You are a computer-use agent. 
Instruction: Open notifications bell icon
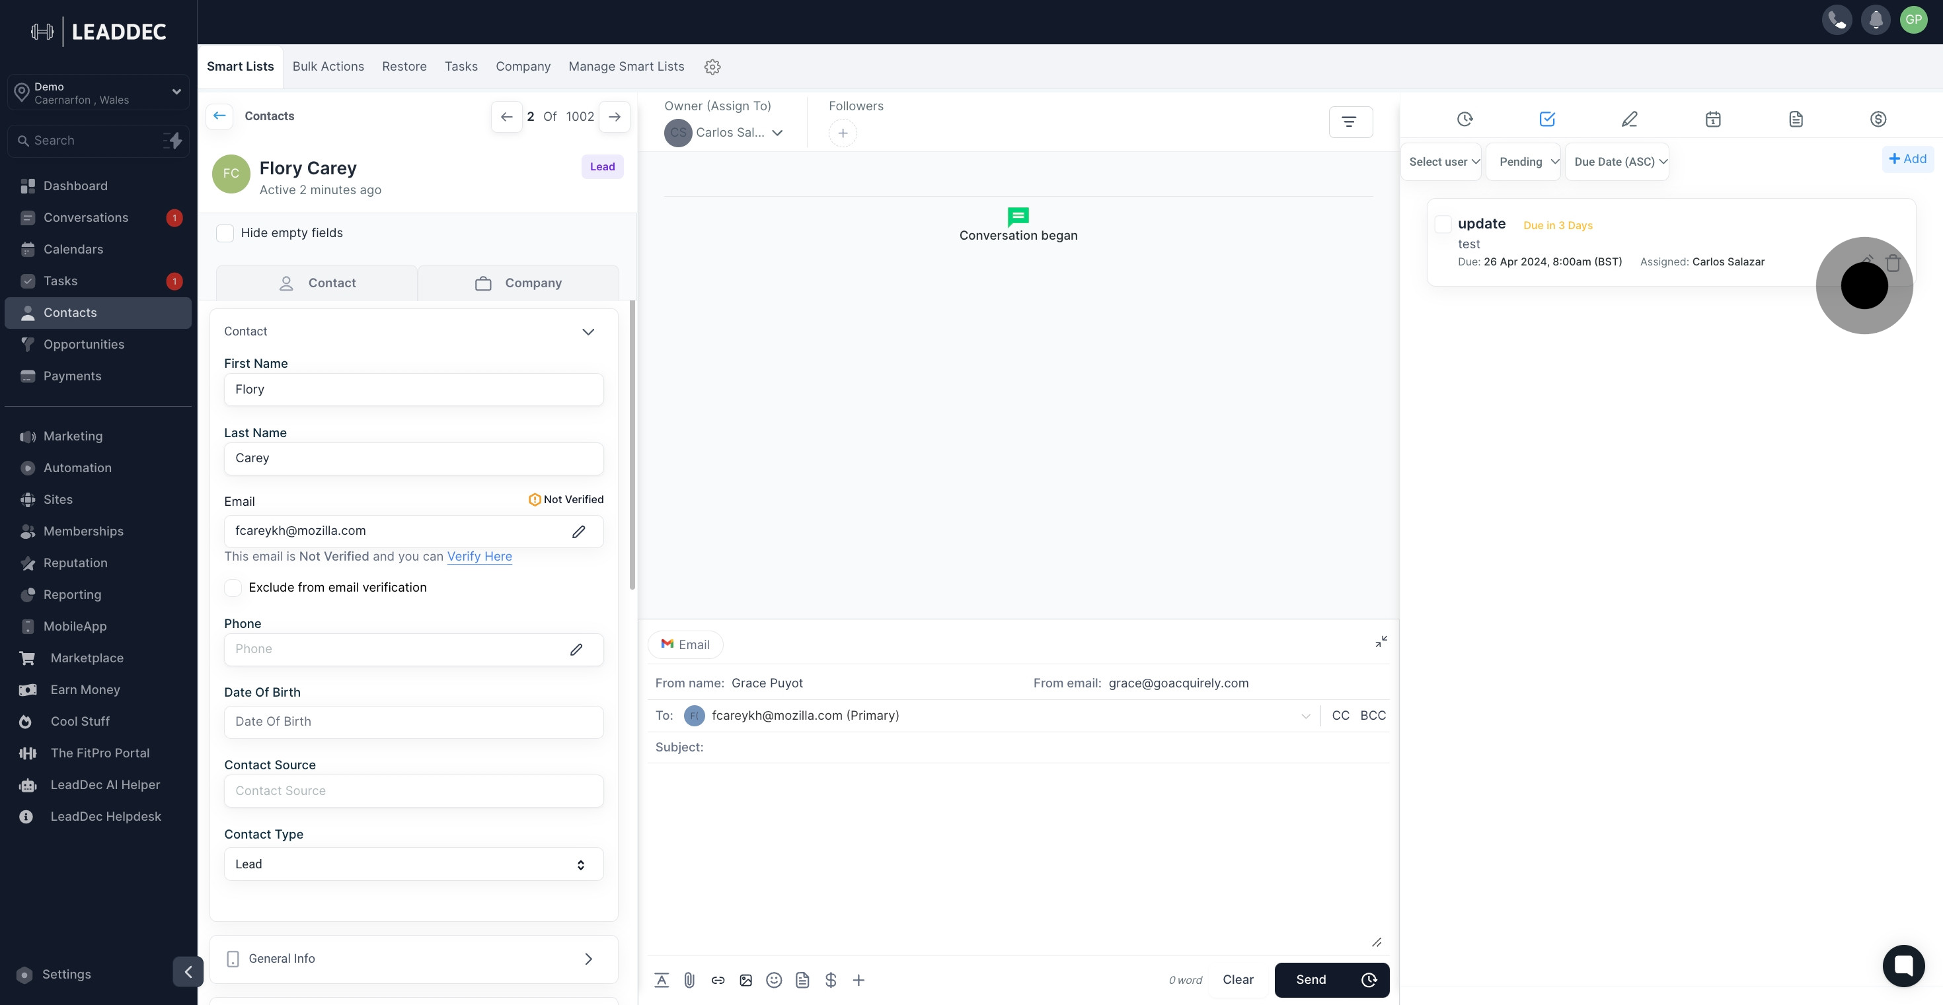pos(1875,20)
